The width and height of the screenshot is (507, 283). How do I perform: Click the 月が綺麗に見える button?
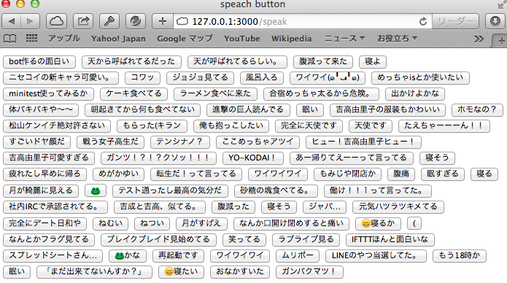(x=41, y=191)
